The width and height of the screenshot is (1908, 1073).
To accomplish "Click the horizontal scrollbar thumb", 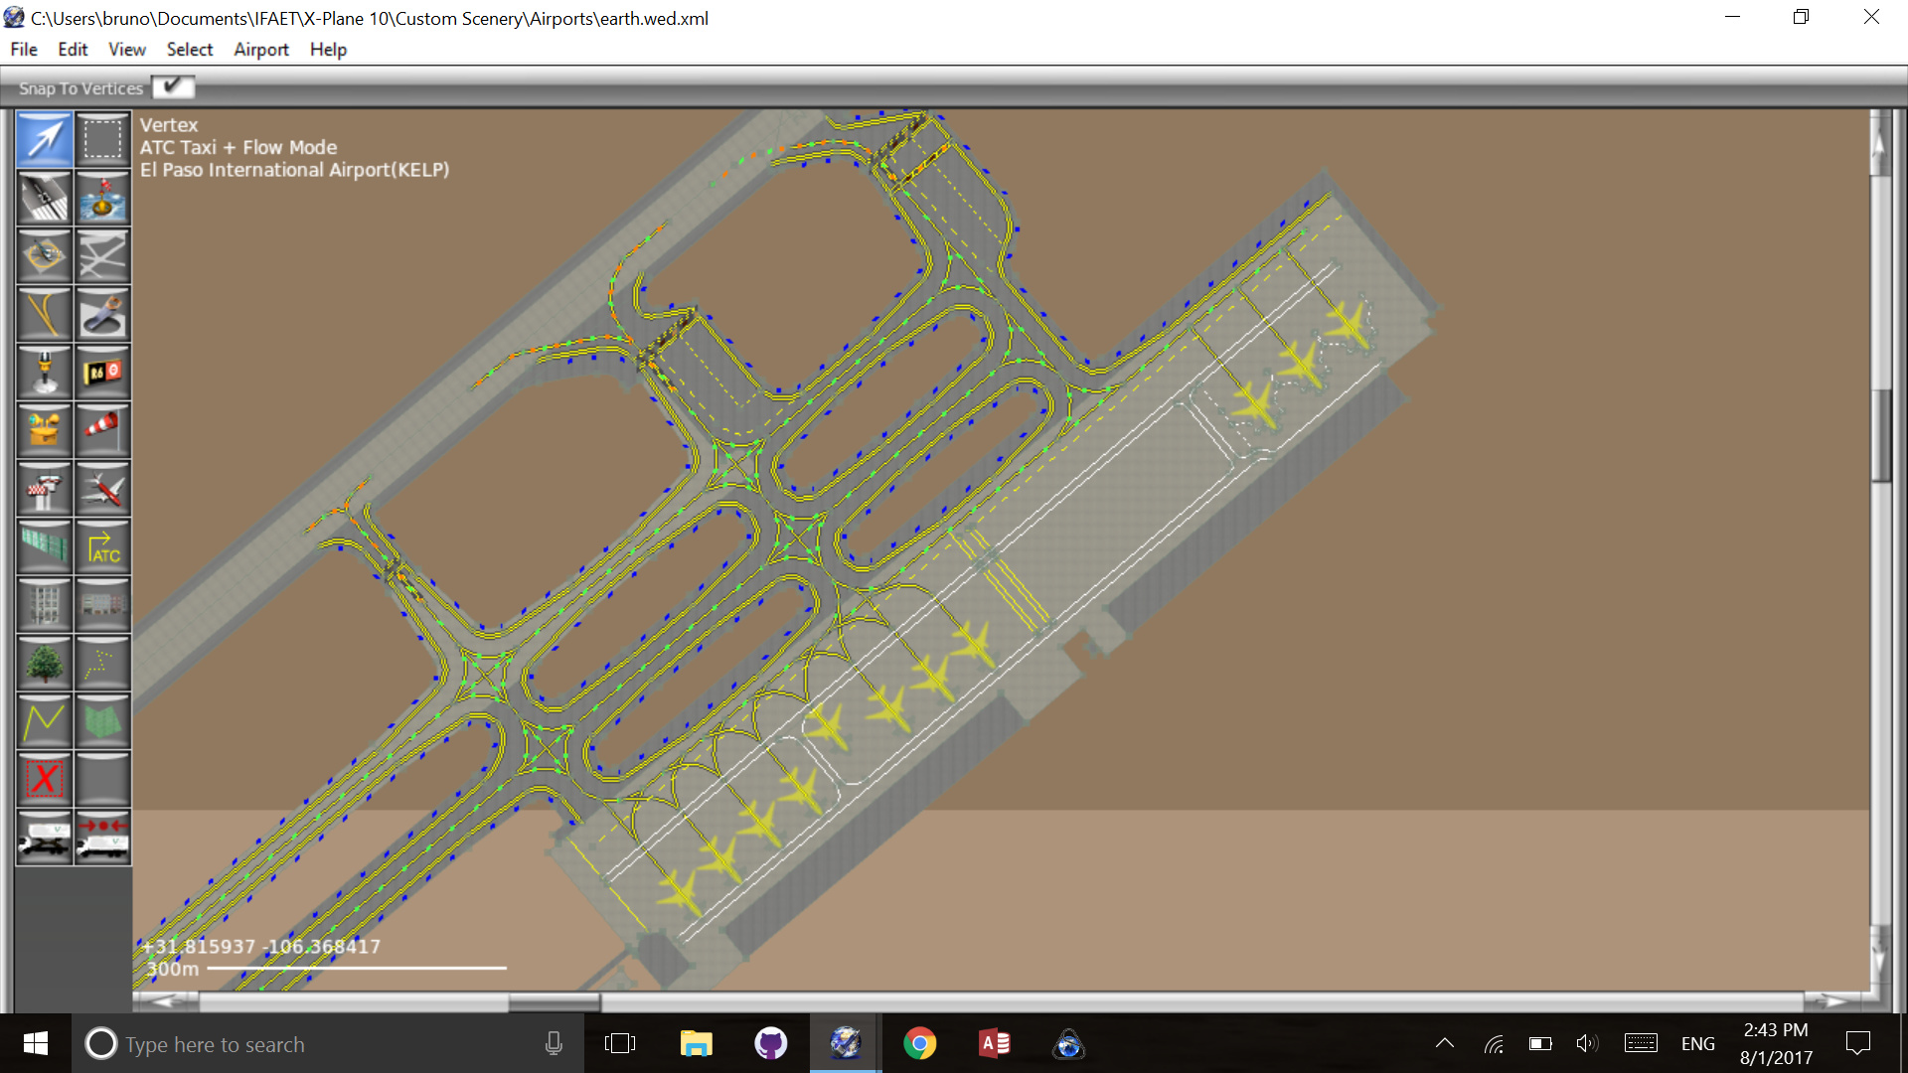I will [x=554, y=1001].
